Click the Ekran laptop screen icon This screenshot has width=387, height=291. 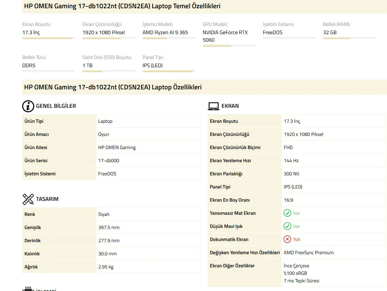point(214,106)
